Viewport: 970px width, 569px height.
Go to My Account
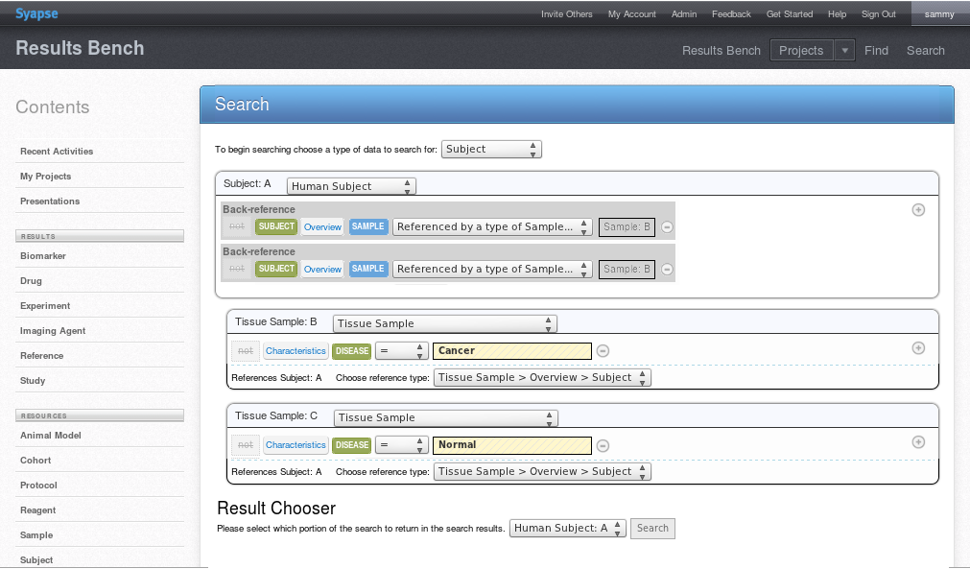click(x=631, y=14)
